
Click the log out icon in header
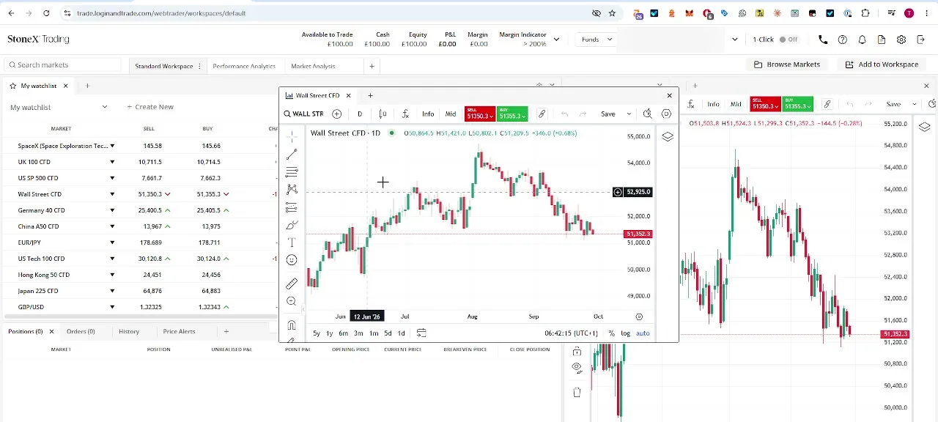click(921, 40)
